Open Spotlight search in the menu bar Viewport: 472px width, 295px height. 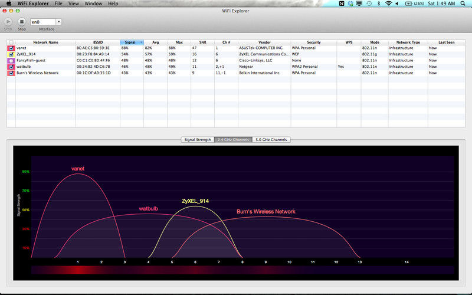[463, 4]
